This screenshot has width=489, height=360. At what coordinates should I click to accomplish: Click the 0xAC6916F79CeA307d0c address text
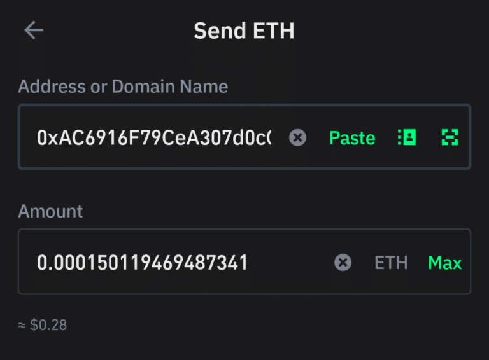[x=154, y=137]
